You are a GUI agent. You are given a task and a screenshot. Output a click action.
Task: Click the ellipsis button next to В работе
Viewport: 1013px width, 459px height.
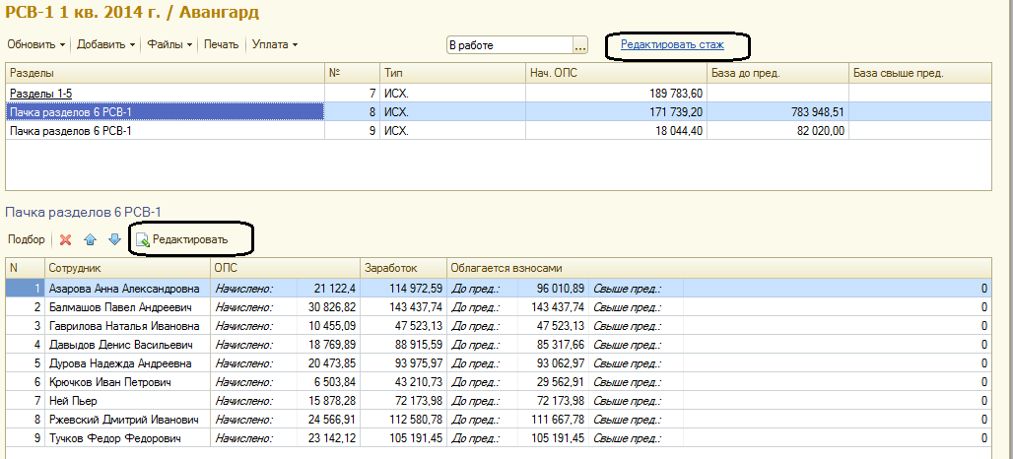580,45
